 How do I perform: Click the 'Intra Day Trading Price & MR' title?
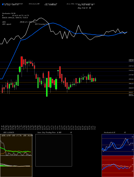pos(49,132)
